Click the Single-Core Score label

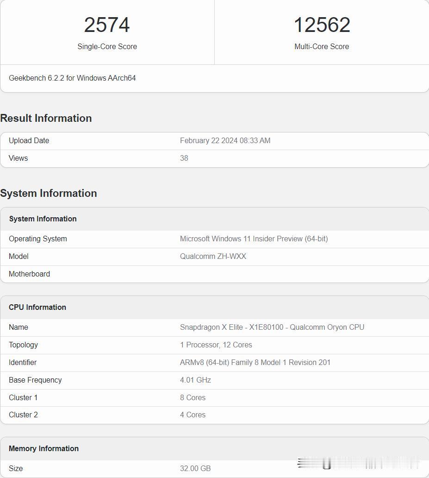[107, 46]
